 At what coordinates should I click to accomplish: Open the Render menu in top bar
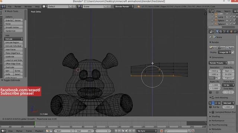18,7
